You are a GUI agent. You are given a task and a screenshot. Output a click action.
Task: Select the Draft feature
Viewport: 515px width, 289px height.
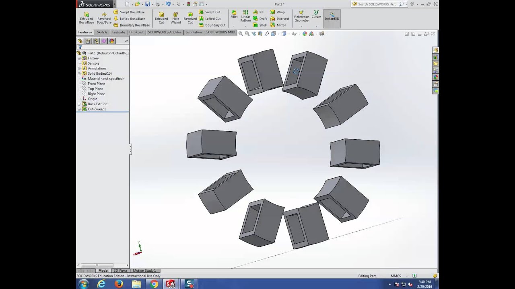pyautogui.click(x=260, y=18)
